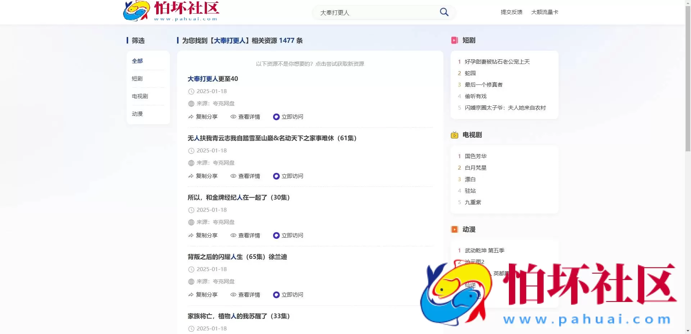Select the 短剧 filter option
This screenshot has height=334, width=691.
click(x=137, y=78)
